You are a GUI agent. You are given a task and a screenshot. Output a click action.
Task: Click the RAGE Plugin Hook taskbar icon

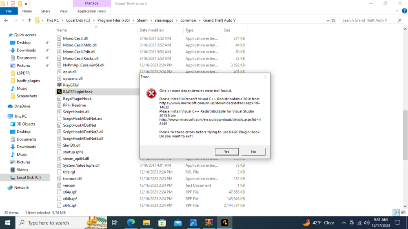224,223
